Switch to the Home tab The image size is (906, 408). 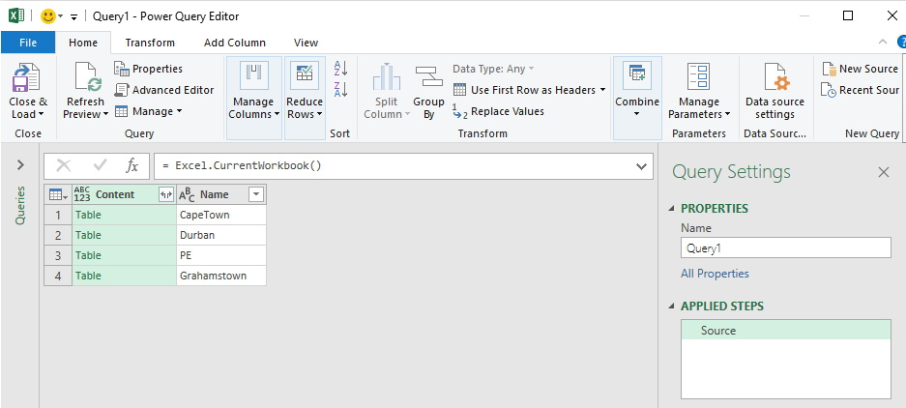click(x=83, y=43)
